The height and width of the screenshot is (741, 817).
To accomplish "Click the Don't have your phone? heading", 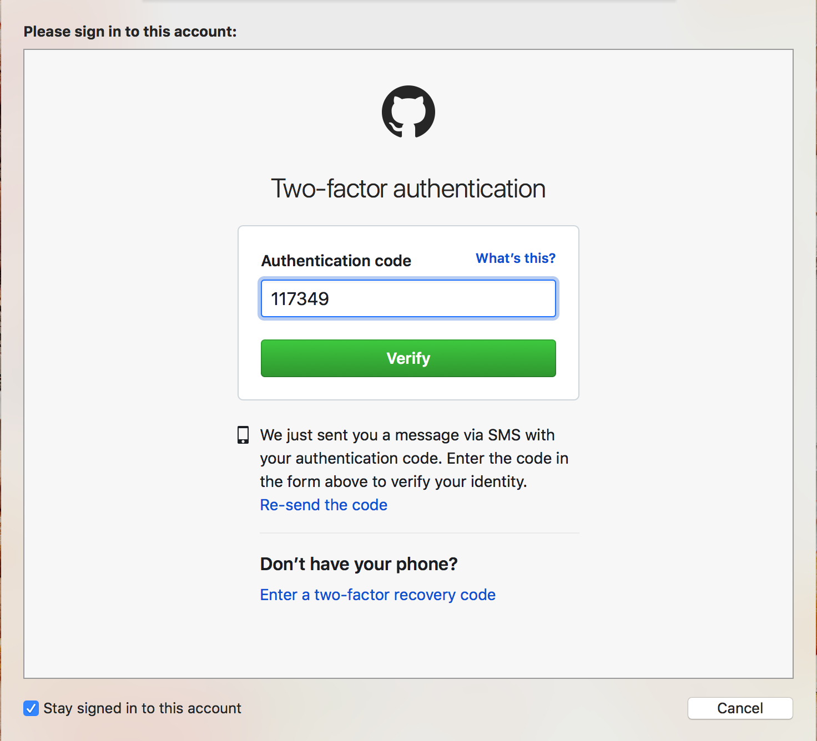I will click(359, 564).
